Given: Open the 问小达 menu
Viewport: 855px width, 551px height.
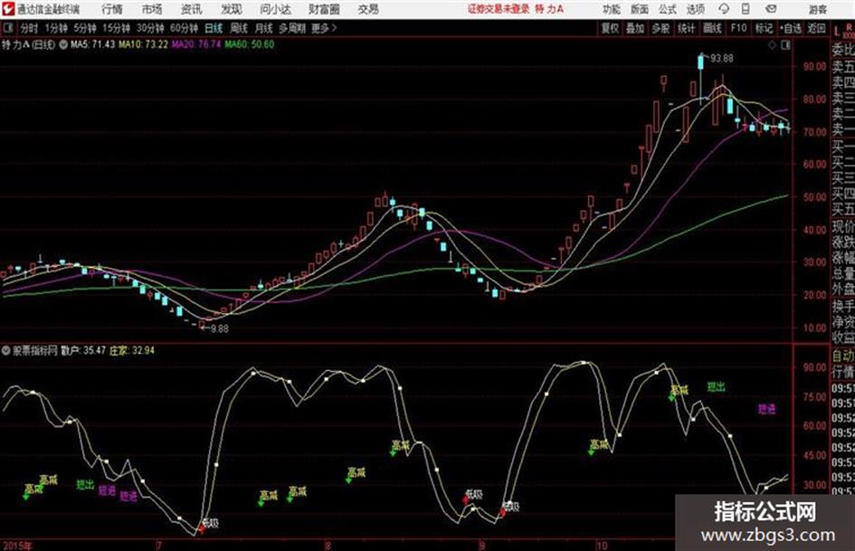Looking at the screenshot, I should click(275, 9).
